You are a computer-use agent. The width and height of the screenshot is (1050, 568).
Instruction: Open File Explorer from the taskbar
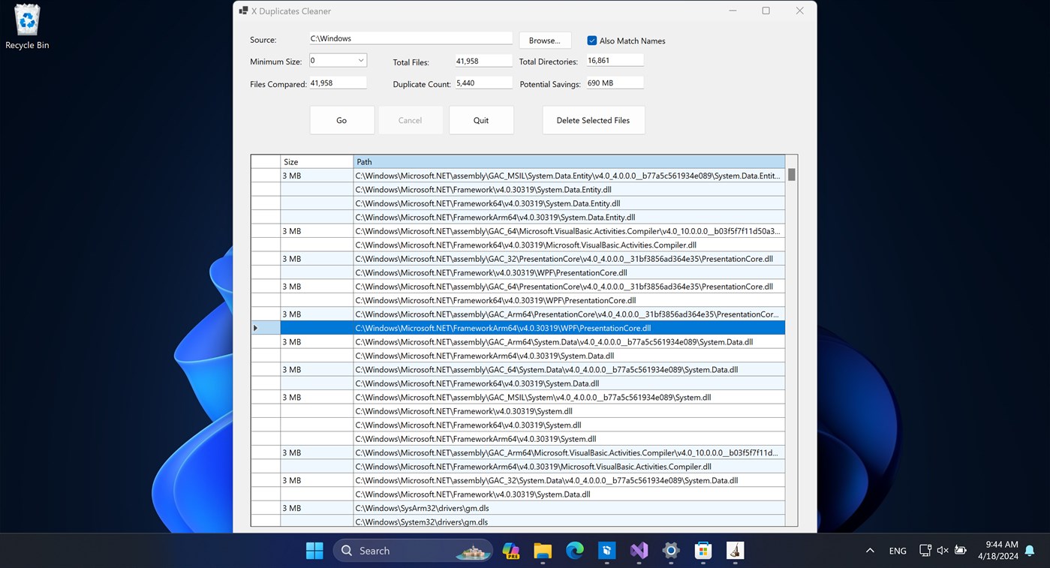point(543,550)
